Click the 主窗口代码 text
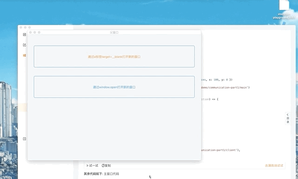The image size is (298, 179). tap(111, 174)
